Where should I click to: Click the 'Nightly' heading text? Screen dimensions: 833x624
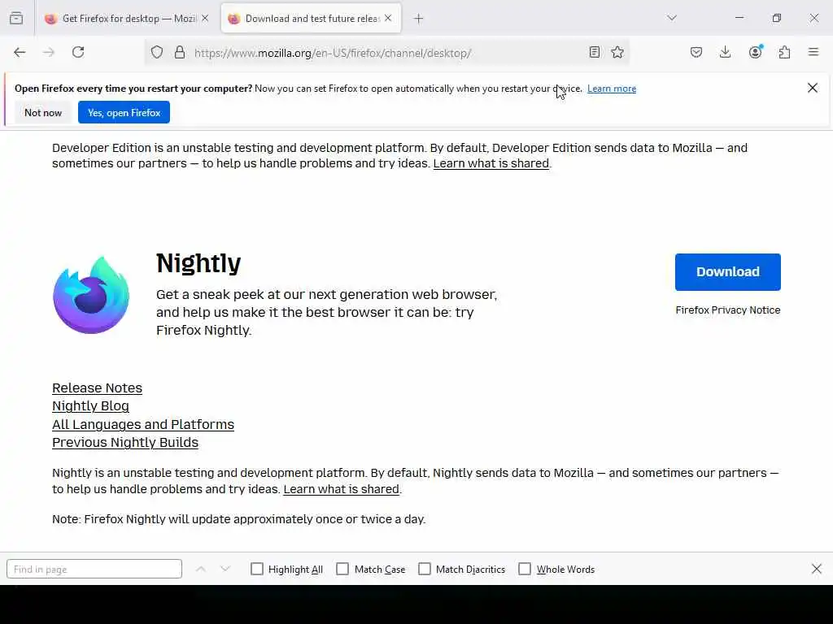pyautogui.click(x=198, y=263)
